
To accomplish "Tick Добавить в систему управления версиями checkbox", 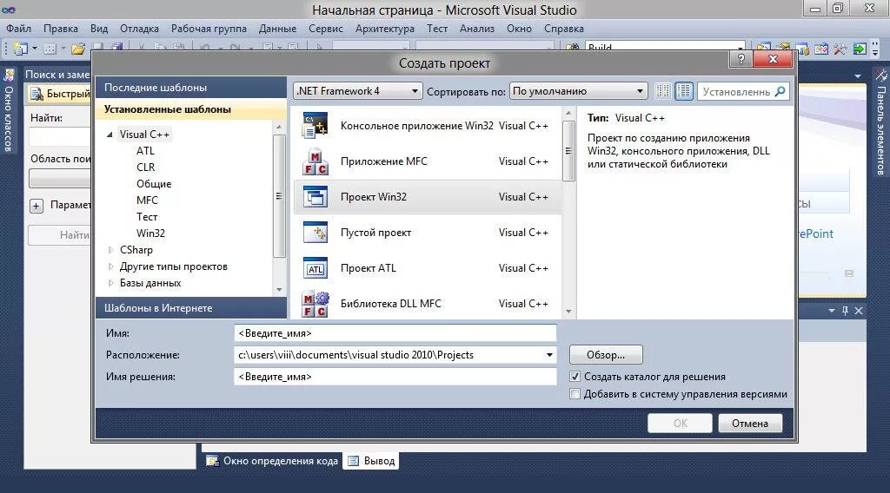I will (575, 394).
